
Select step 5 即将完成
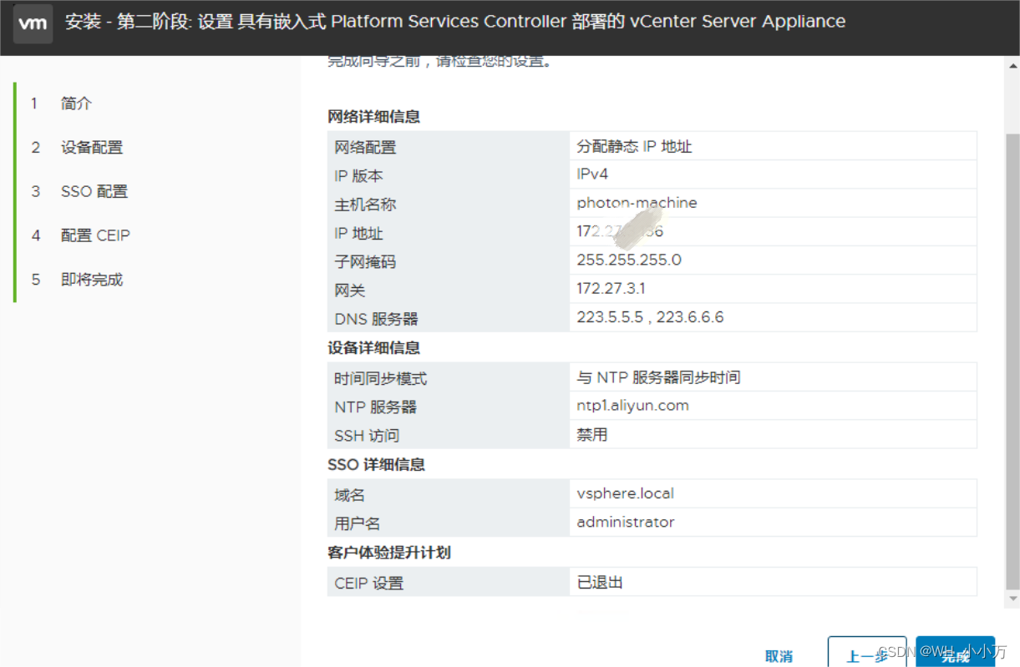[91, 280]
